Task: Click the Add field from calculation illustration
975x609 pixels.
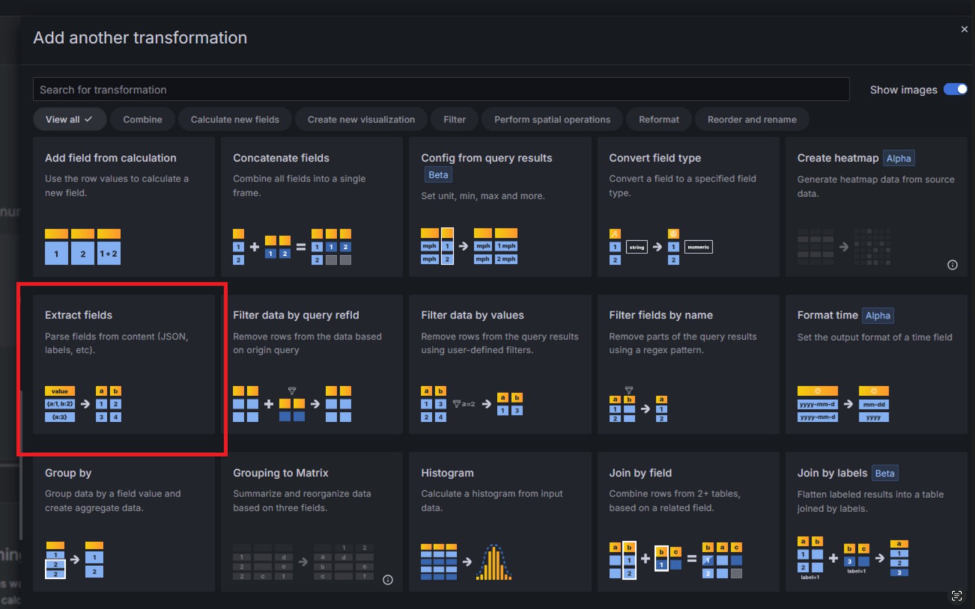Action: tap(82, 246)
